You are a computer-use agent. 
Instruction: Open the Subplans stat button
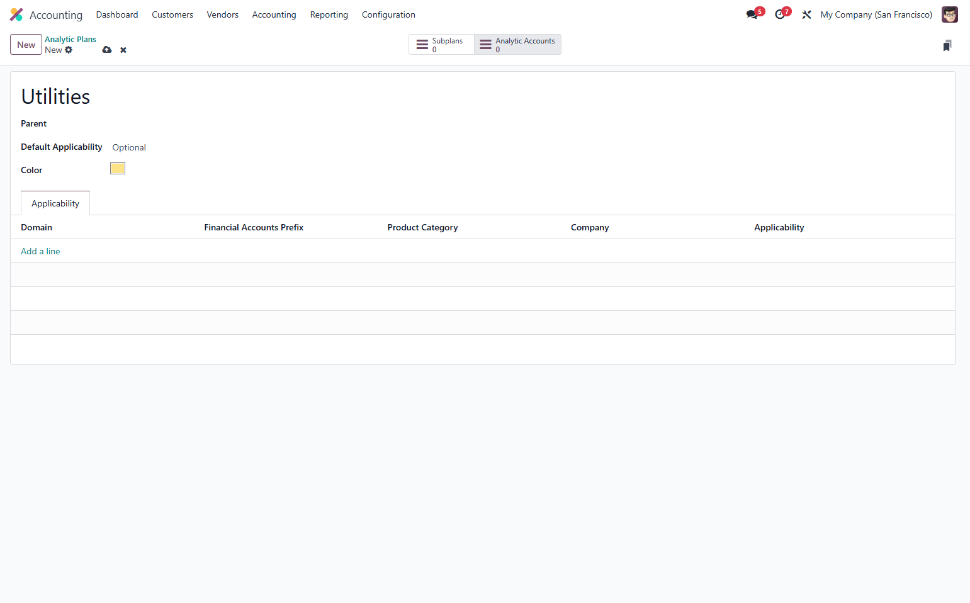(441, 45)
